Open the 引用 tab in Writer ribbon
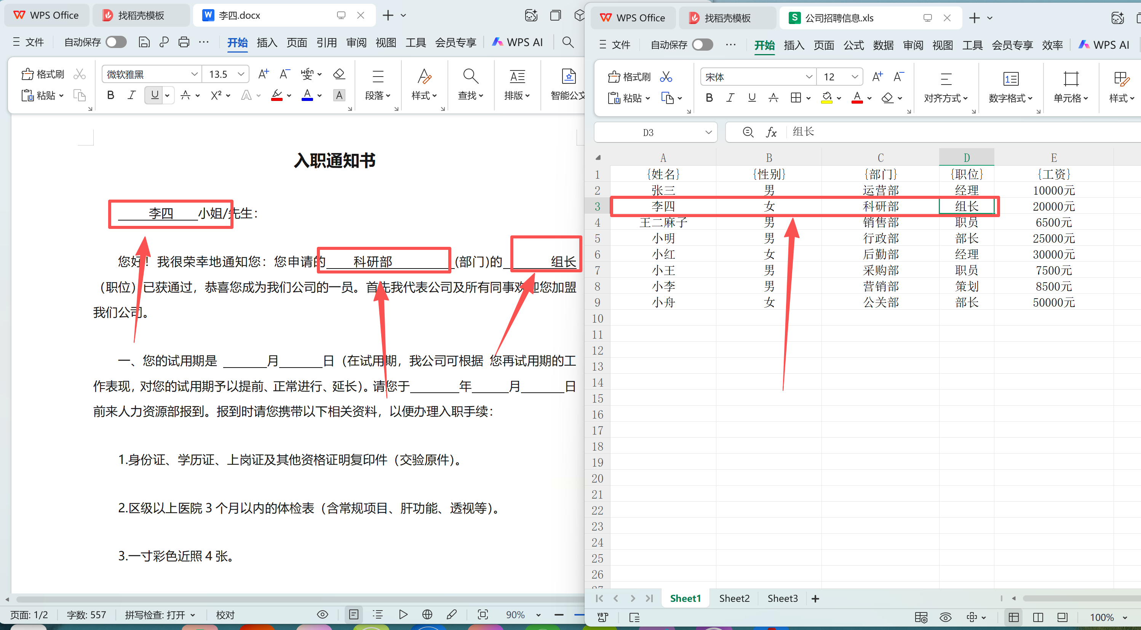 (326, 43)
